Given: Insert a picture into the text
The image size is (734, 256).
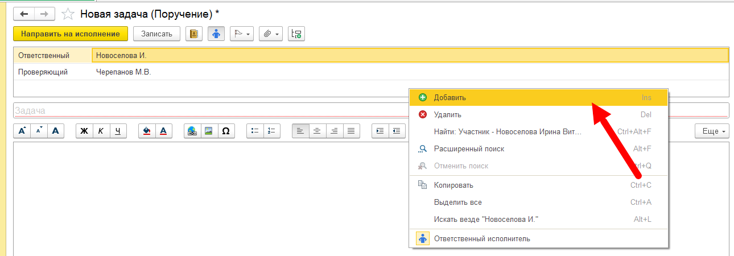Looking at the screenshot, I should (x=209, y=131).
